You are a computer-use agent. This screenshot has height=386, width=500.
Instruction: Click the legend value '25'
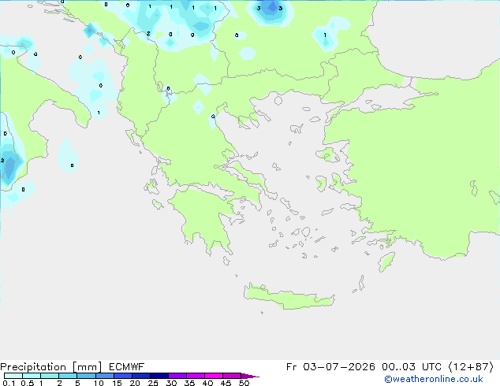click(153, 383)
